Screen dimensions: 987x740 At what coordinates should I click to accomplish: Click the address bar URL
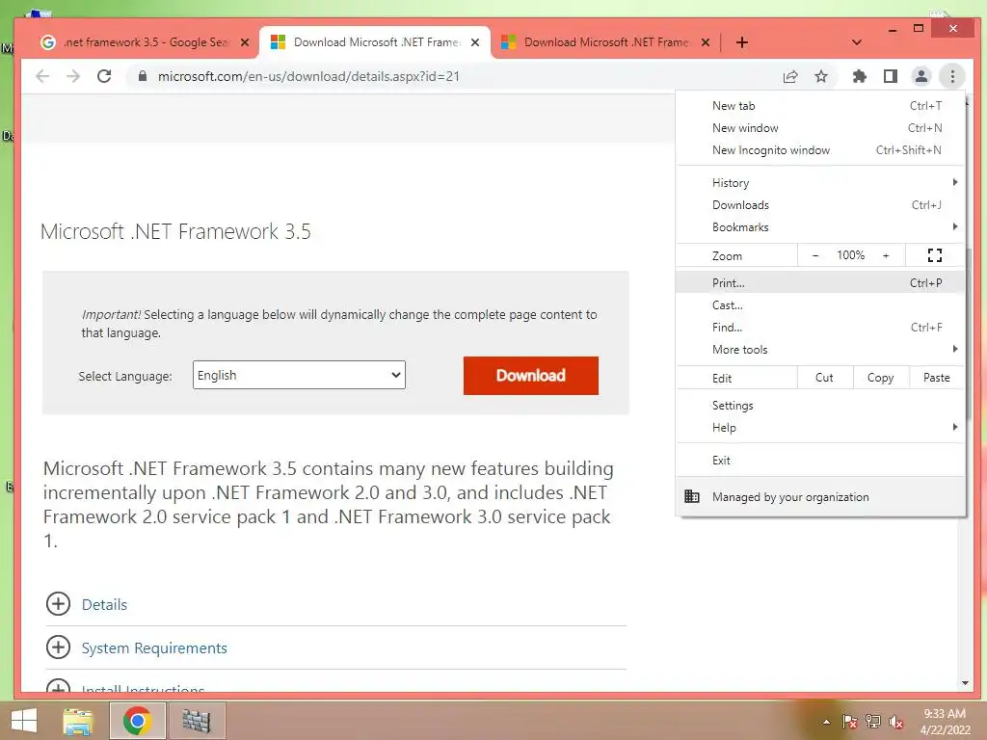[308, 77]
